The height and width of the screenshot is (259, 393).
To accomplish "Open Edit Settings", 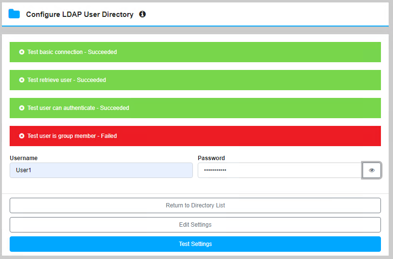I will [195, 225].
